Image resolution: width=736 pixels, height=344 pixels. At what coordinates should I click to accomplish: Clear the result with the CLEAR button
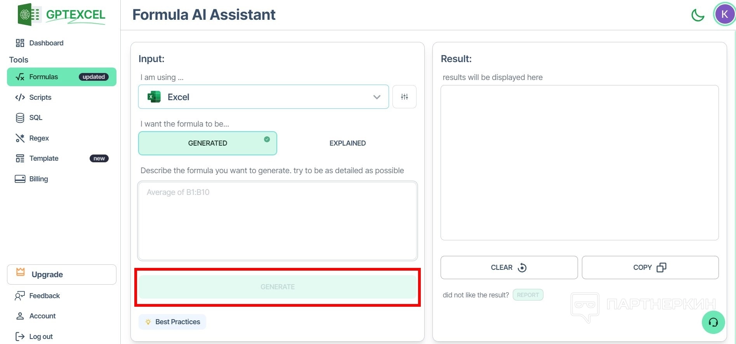(509, 268)
